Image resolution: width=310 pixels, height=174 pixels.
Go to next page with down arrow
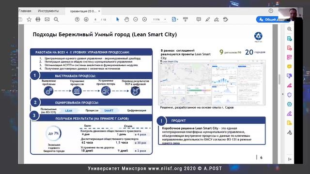pyautogui.click(x=86, y=19)
